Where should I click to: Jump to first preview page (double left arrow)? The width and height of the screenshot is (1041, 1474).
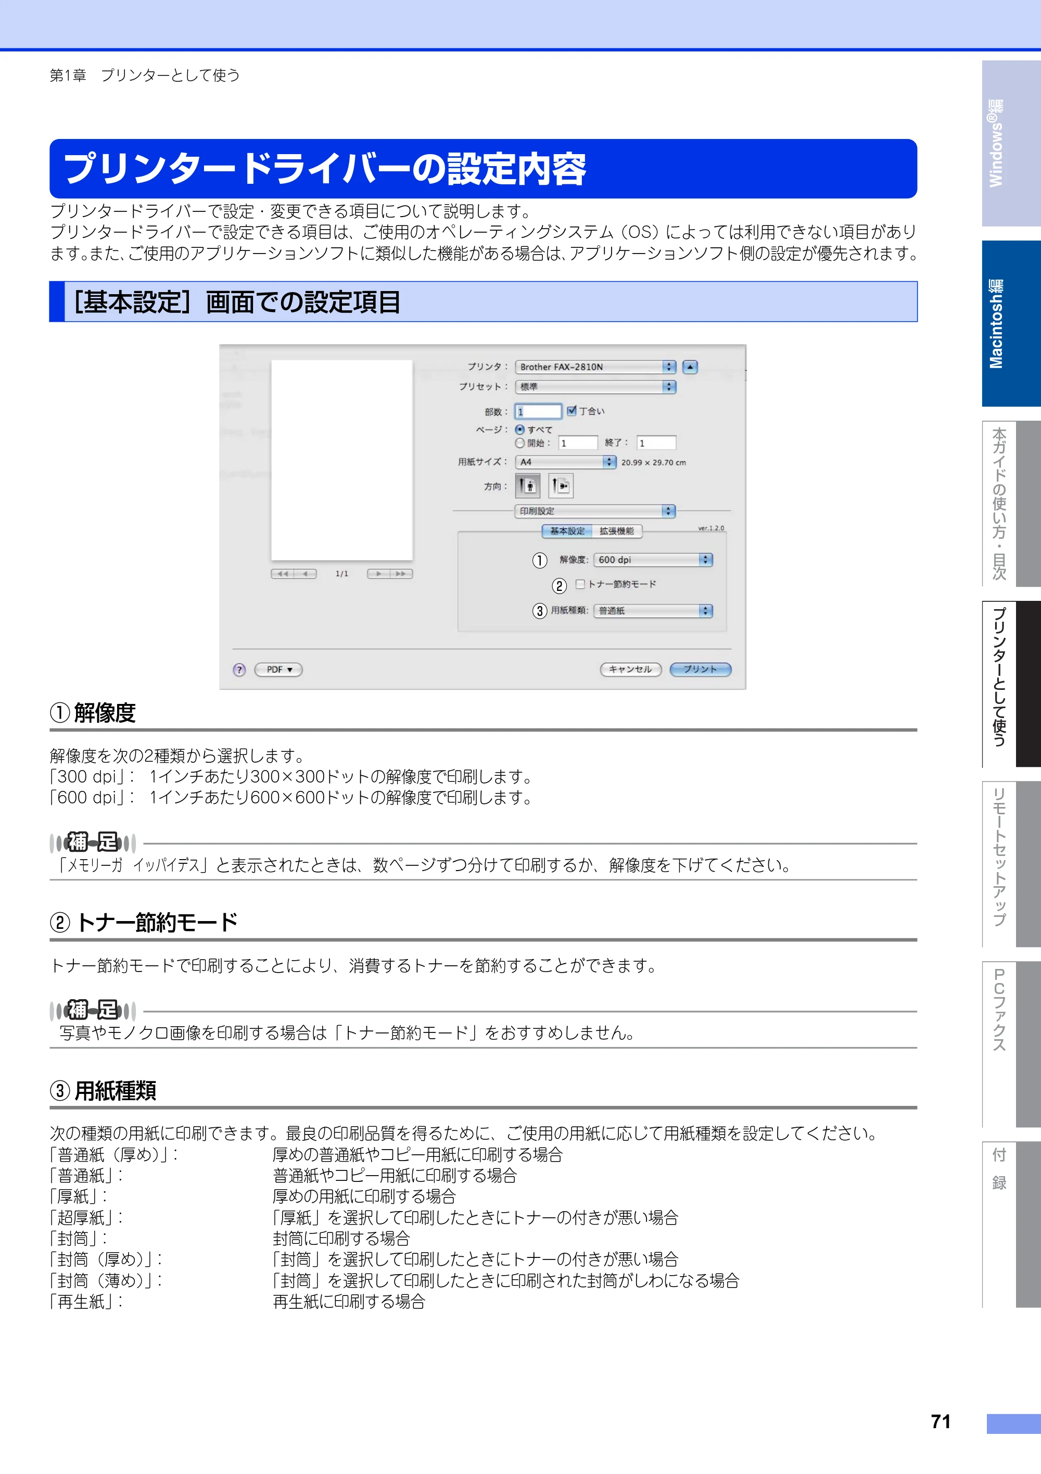[x=283, y=574]
